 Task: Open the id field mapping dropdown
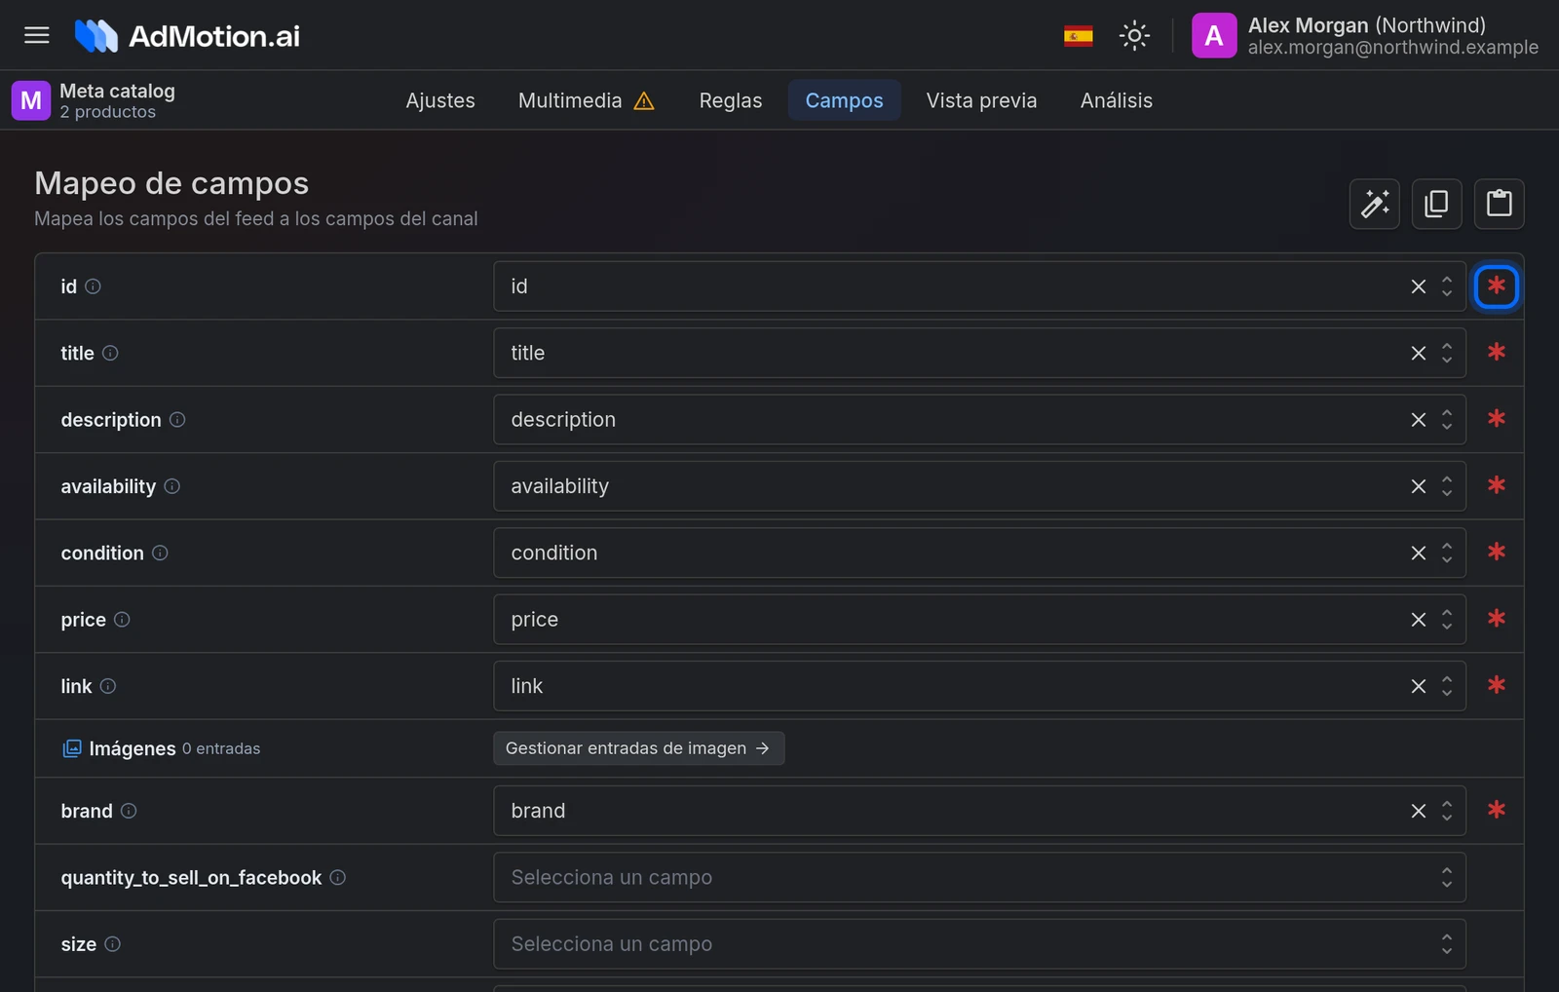(979, 286)
